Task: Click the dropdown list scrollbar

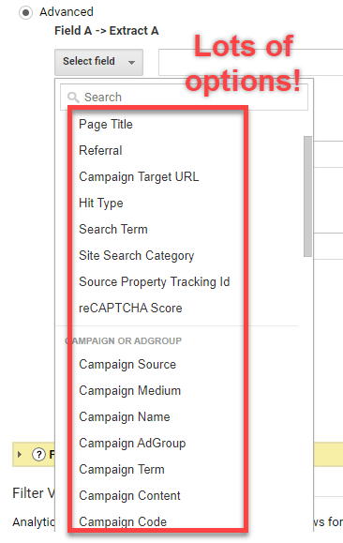Action: tap(307, 196)
